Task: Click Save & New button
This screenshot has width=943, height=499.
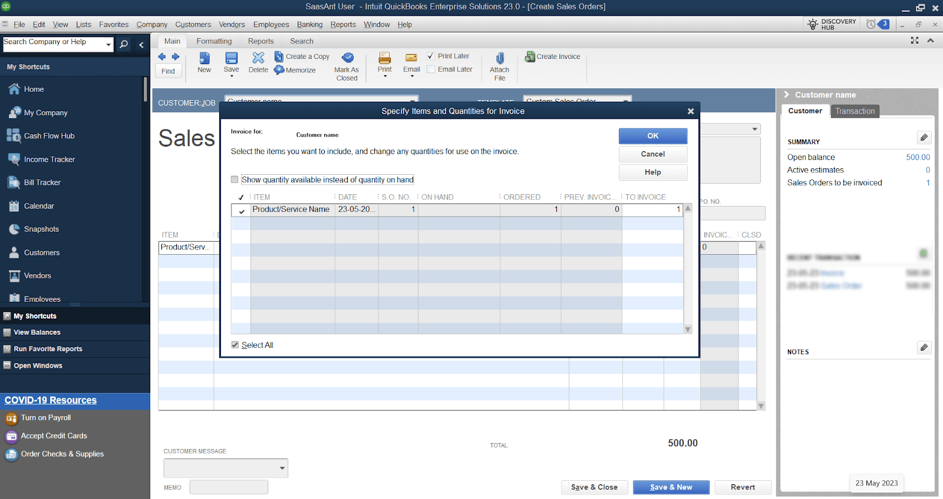Action: pyautogui.click(x=671, y=487)
